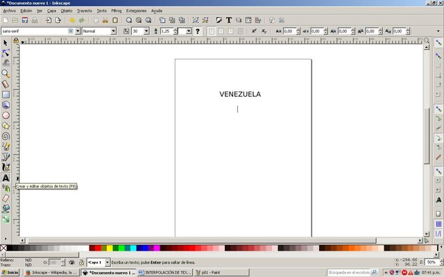The width and height of the screenshot is (444, 277).
Task: Switch to INTERPOLACIÓN DE TEX taskbar window
Action: coord(165,273)
